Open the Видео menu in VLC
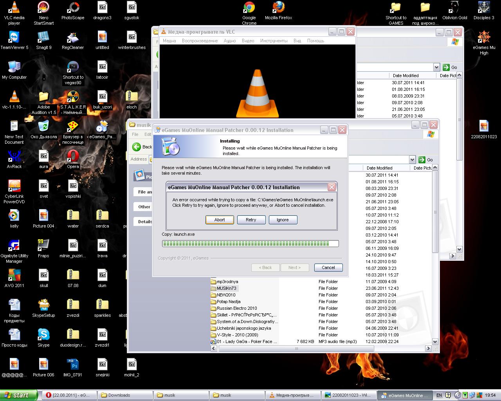Screen dimensions: 501x401 pos(248,41)
